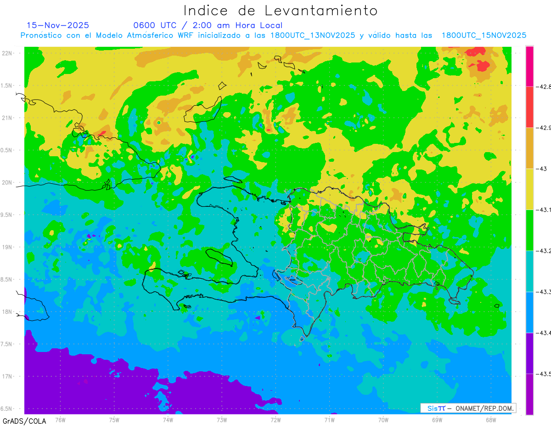Click the legend value "-42.9"
This screenshot has width=551, height=426.
[543, 128]
